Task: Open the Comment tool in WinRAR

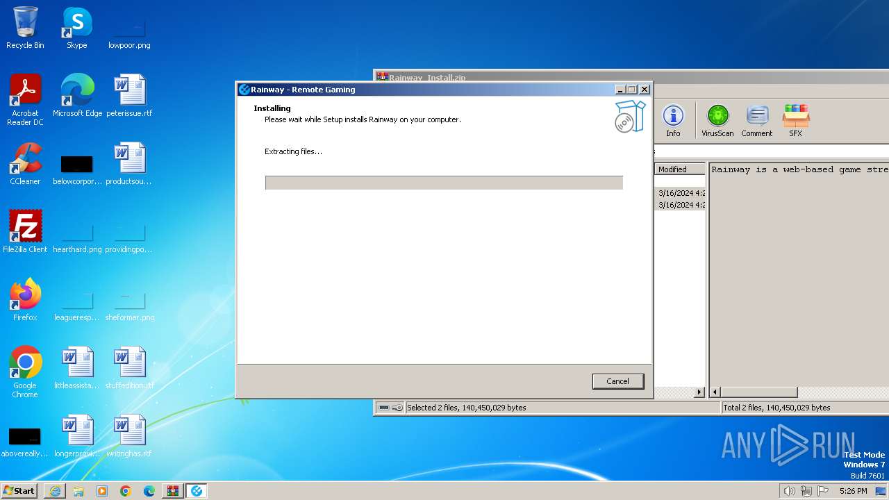Action: tap(756, 121)
